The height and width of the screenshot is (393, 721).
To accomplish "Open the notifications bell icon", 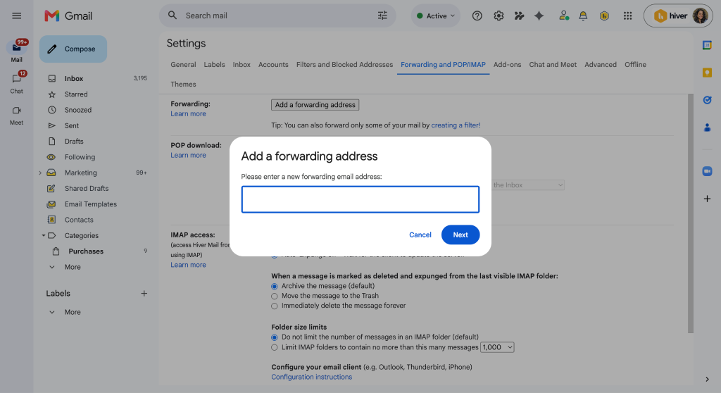I will pos(583,15).
